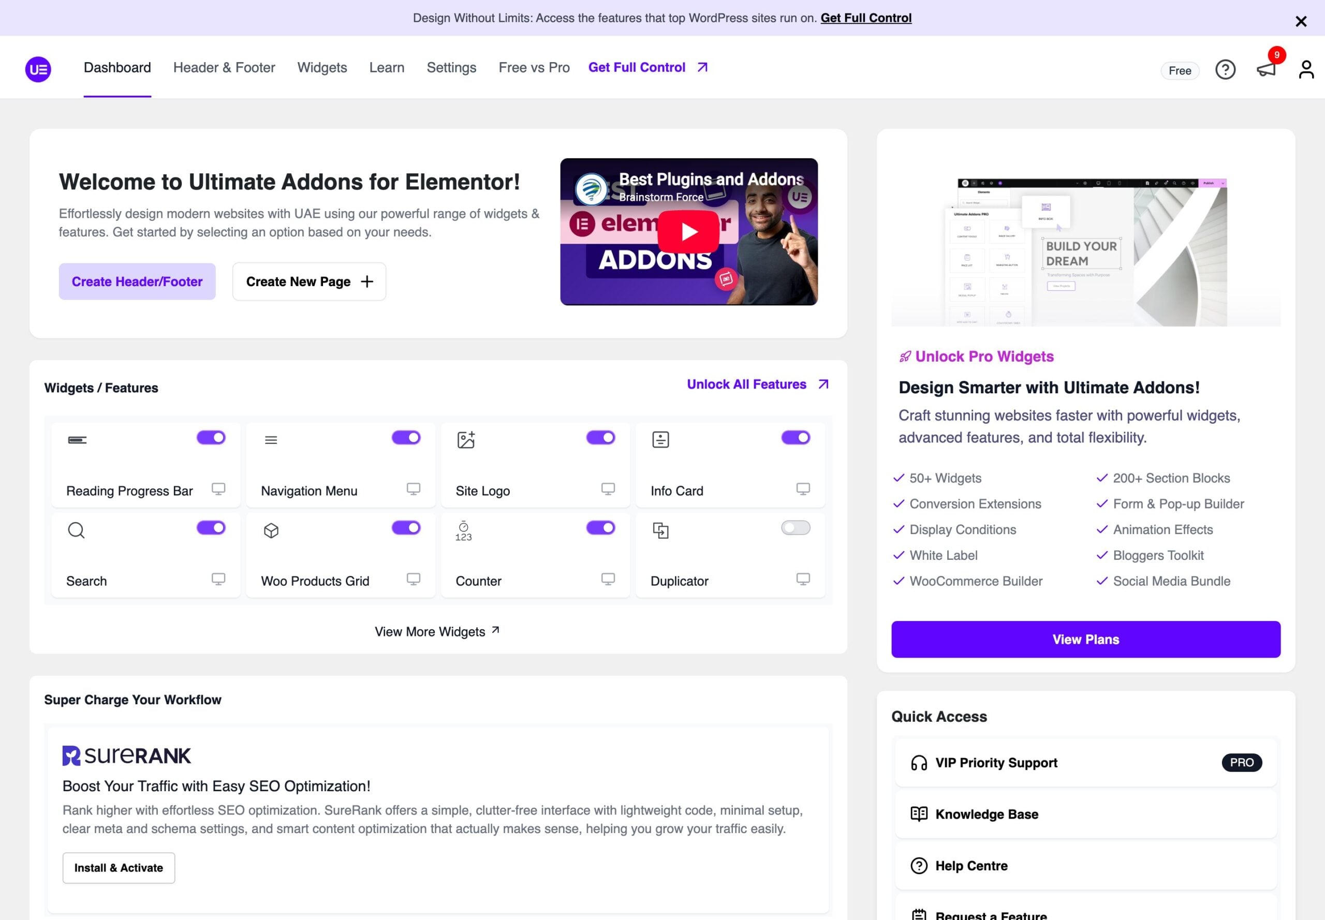
Task: Turn off the Site Logo toggle
Action: [x=601, y=438]
